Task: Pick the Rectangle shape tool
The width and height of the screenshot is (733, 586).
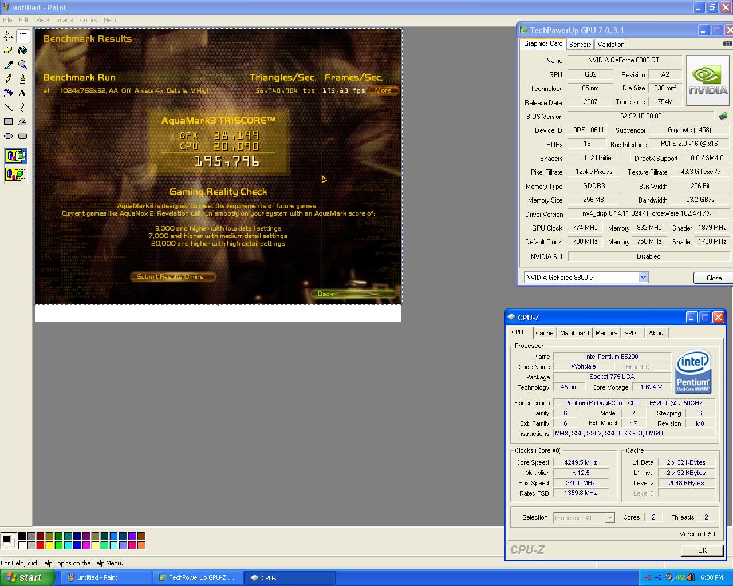Action: point(9,122)
